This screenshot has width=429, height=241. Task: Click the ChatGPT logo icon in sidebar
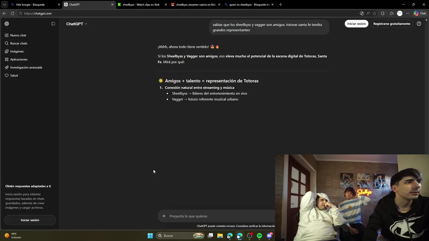[7, 24]
